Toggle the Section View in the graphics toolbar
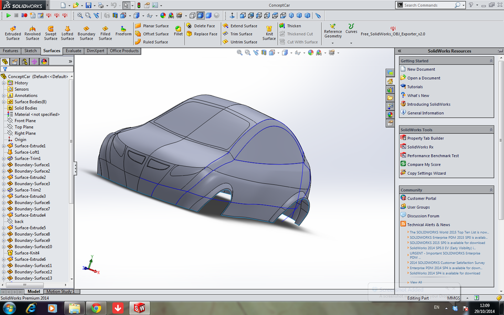504x315 pixels. [264, 52]
